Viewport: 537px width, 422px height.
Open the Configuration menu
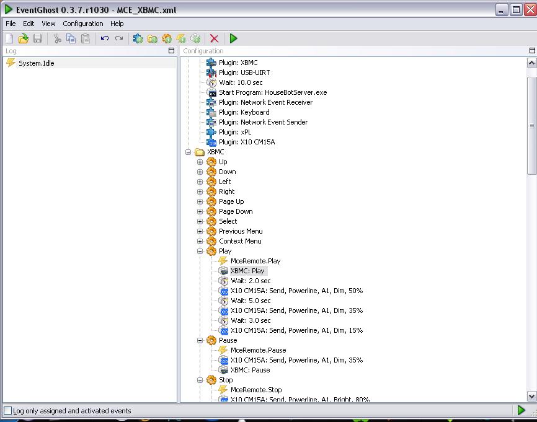[83, 24]
